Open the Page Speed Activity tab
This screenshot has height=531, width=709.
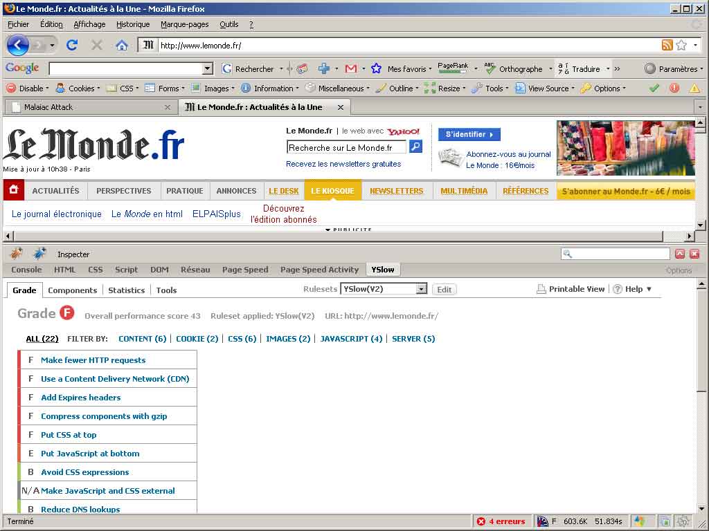click(319, 270)
